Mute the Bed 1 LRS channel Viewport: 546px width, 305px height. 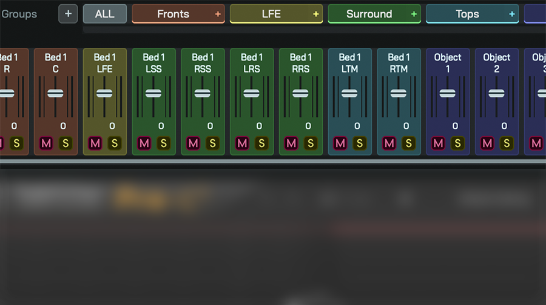point(242,143)
